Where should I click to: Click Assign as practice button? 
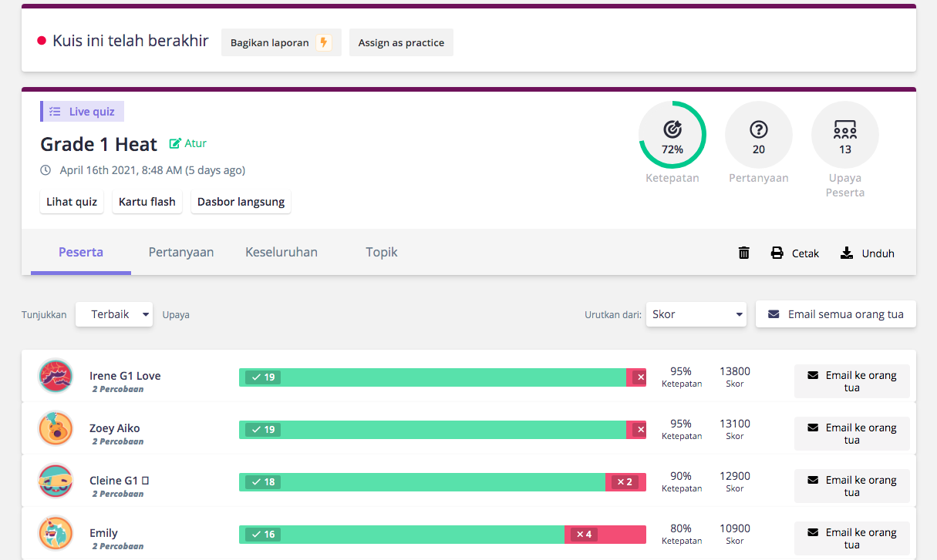click(401, 42)
